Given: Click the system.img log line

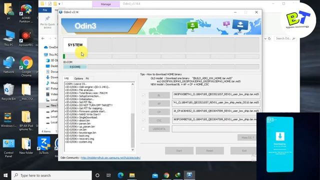Looking at the screenshot, I should tap(78, 142).
